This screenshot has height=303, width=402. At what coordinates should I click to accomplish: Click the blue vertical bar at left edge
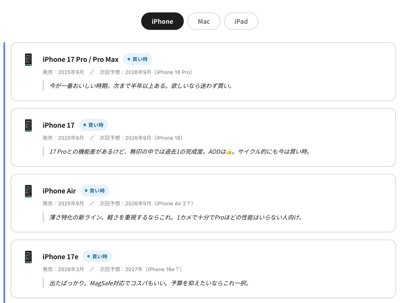(4, 171)
